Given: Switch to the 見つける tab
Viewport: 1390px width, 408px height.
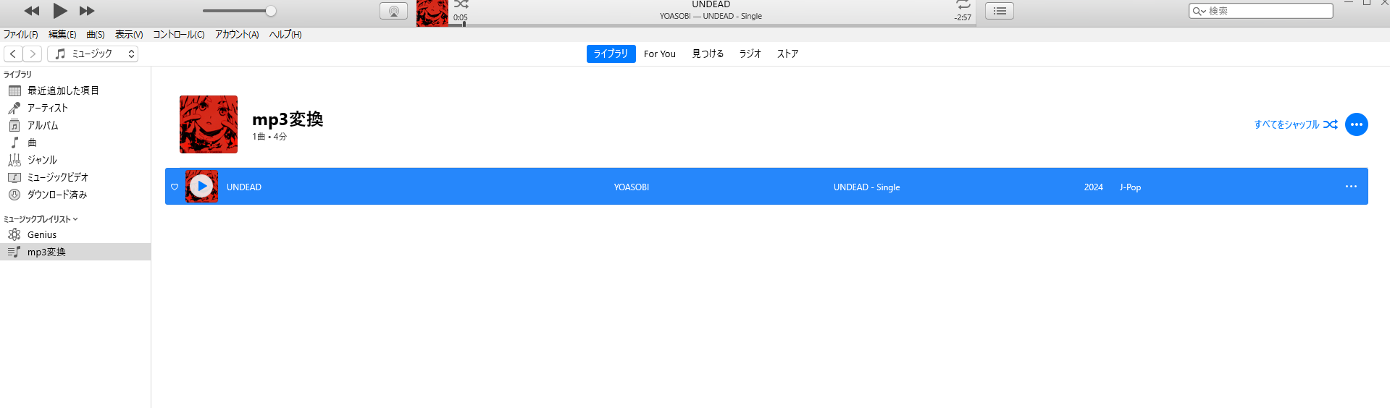Looking at the screenshot, I should (x=708, y=54).
